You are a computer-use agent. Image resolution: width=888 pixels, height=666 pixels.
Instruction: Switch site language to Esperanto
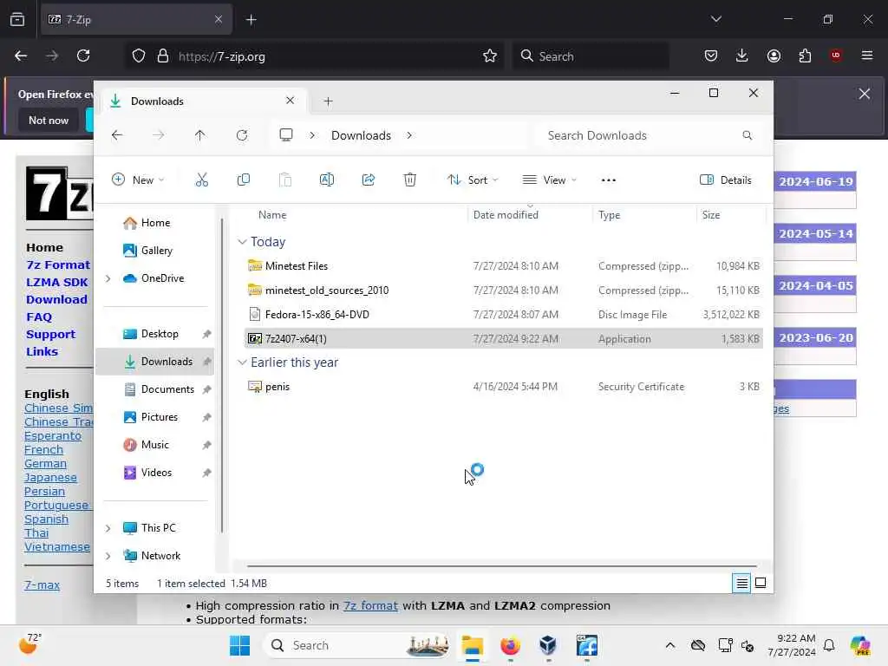click(x=53, y=436)
